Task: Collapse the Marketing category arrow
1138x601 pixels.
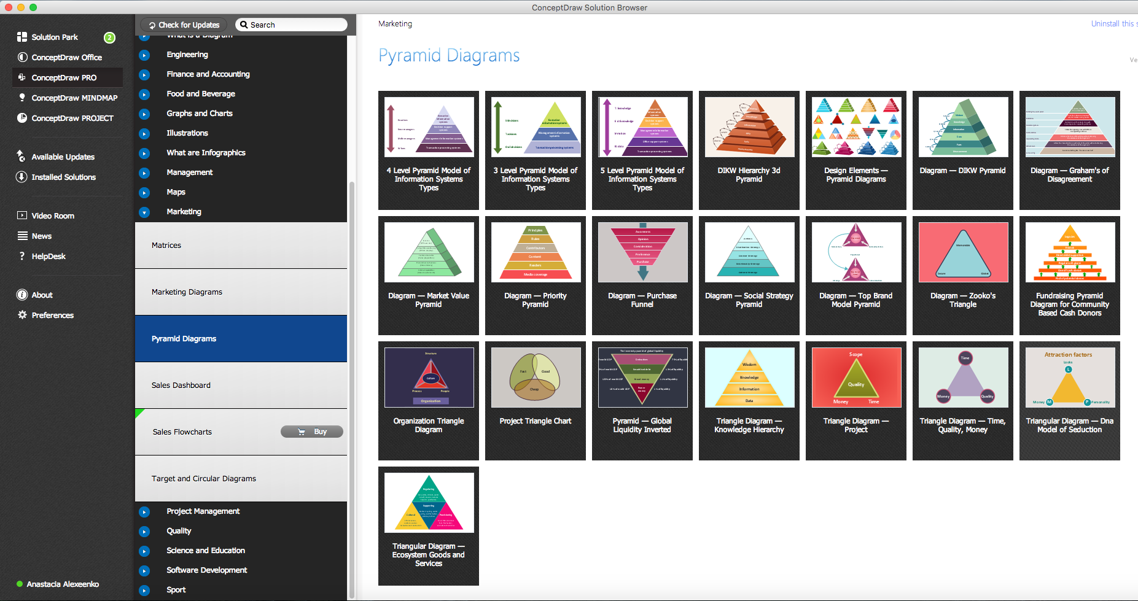Action: tap(144, 212)
